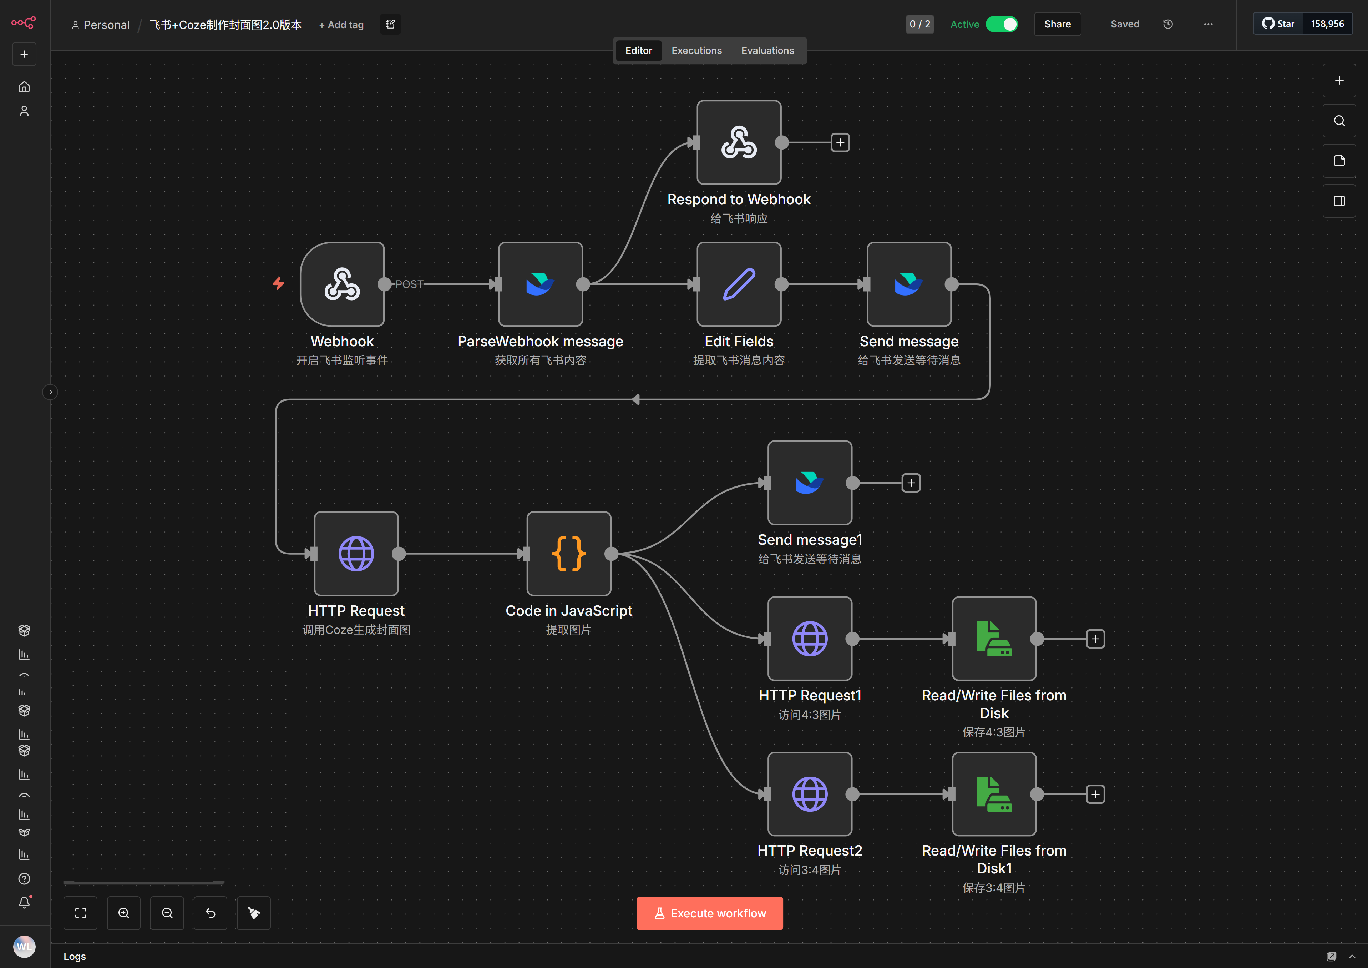The image size is (1368, 968).
Task: Switch to the Executions tab
Action: 696,51
